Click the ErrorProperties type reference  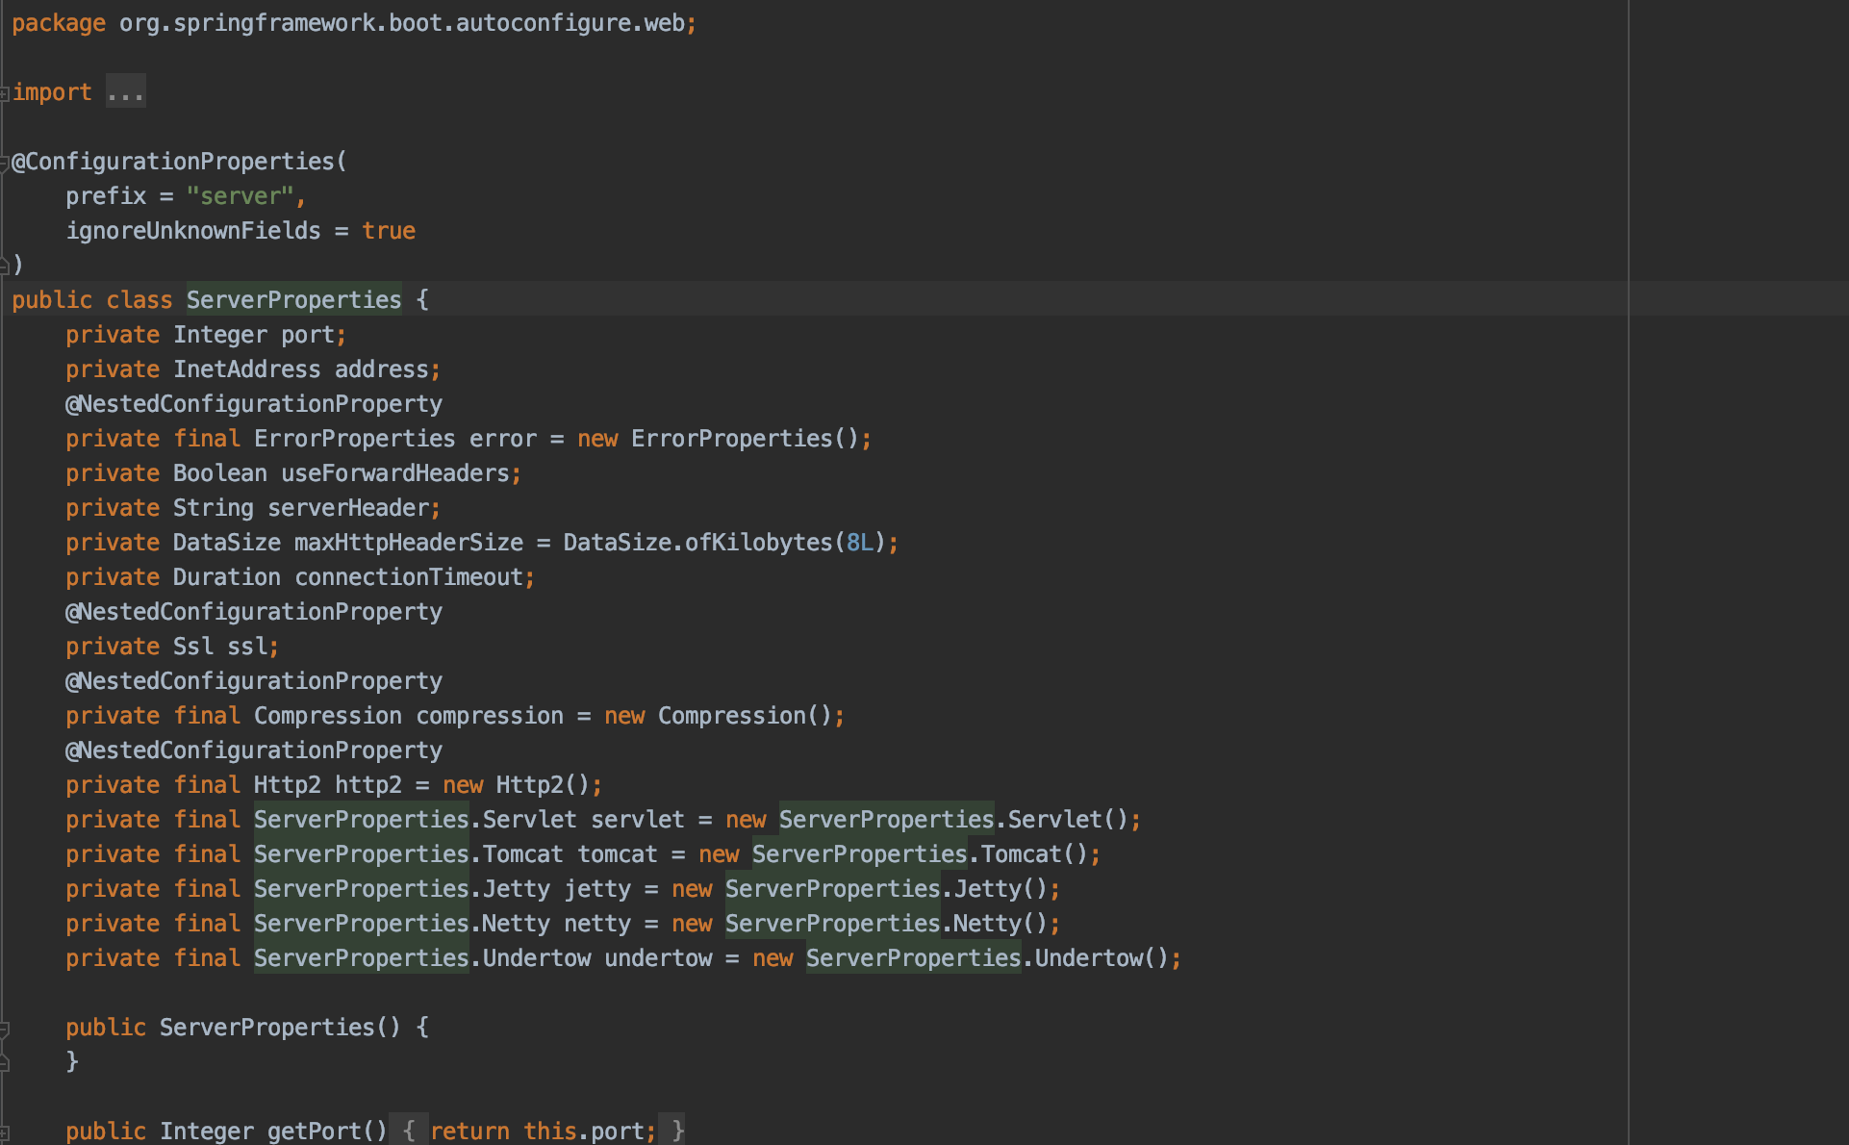point(354,439)
